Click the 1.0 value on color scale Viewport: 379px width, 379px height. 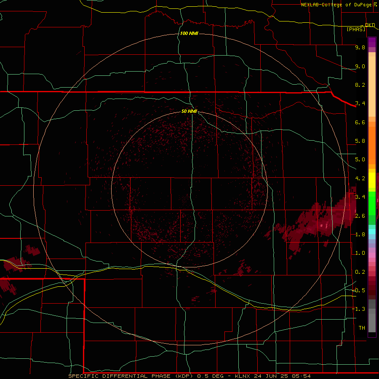[360, 253]
